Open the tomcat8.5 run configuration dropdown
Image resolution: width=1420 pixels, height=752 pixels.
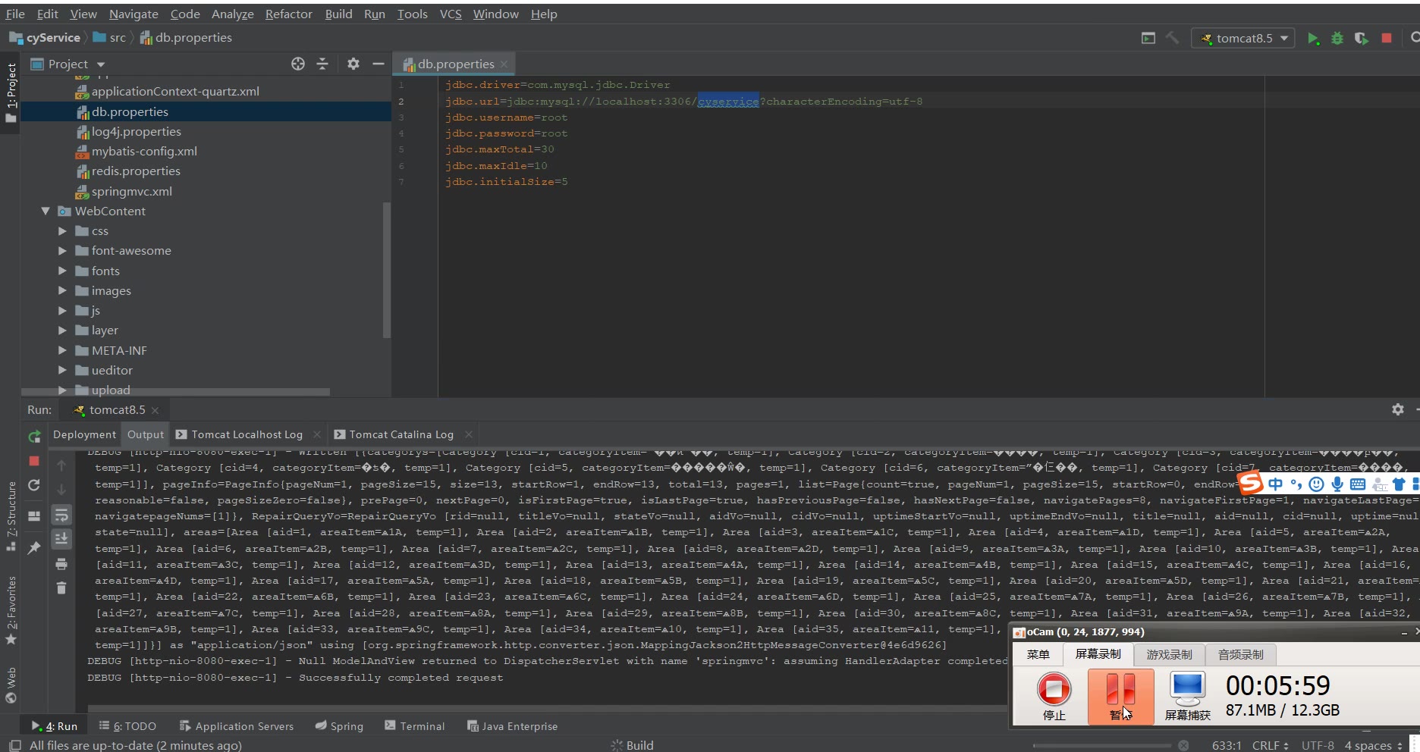[x=1244, y=38]
